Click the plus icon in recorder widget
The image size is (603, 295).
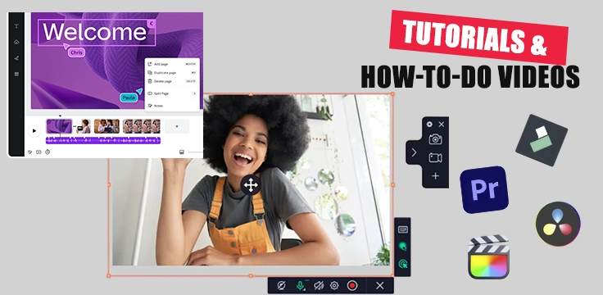[435, 176]
